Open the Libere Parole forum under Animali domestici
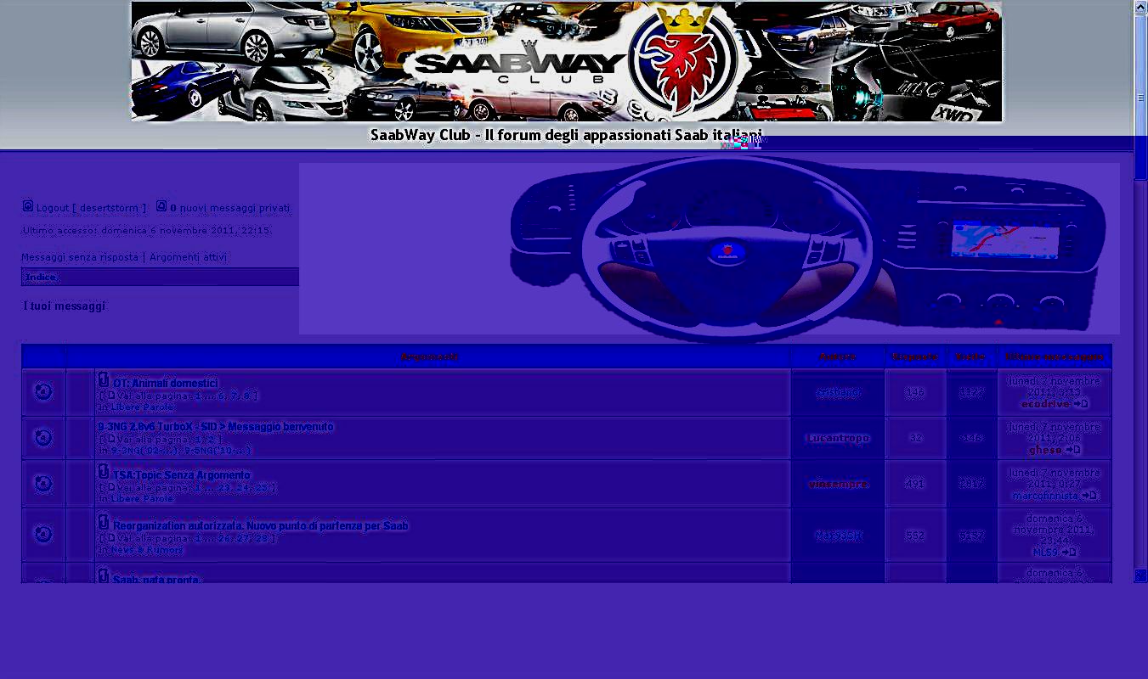The height and width of the screenshot is (679, 1148). 142,407
